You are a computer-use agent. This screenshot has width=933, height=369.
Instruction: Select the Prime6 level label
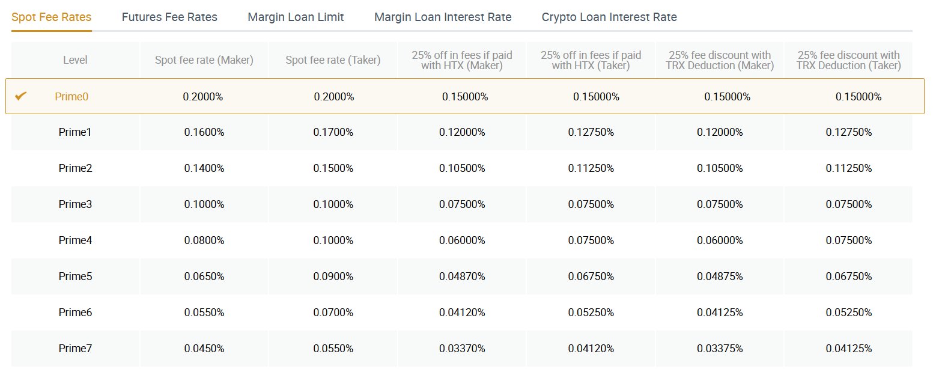(x=75, y=313)
